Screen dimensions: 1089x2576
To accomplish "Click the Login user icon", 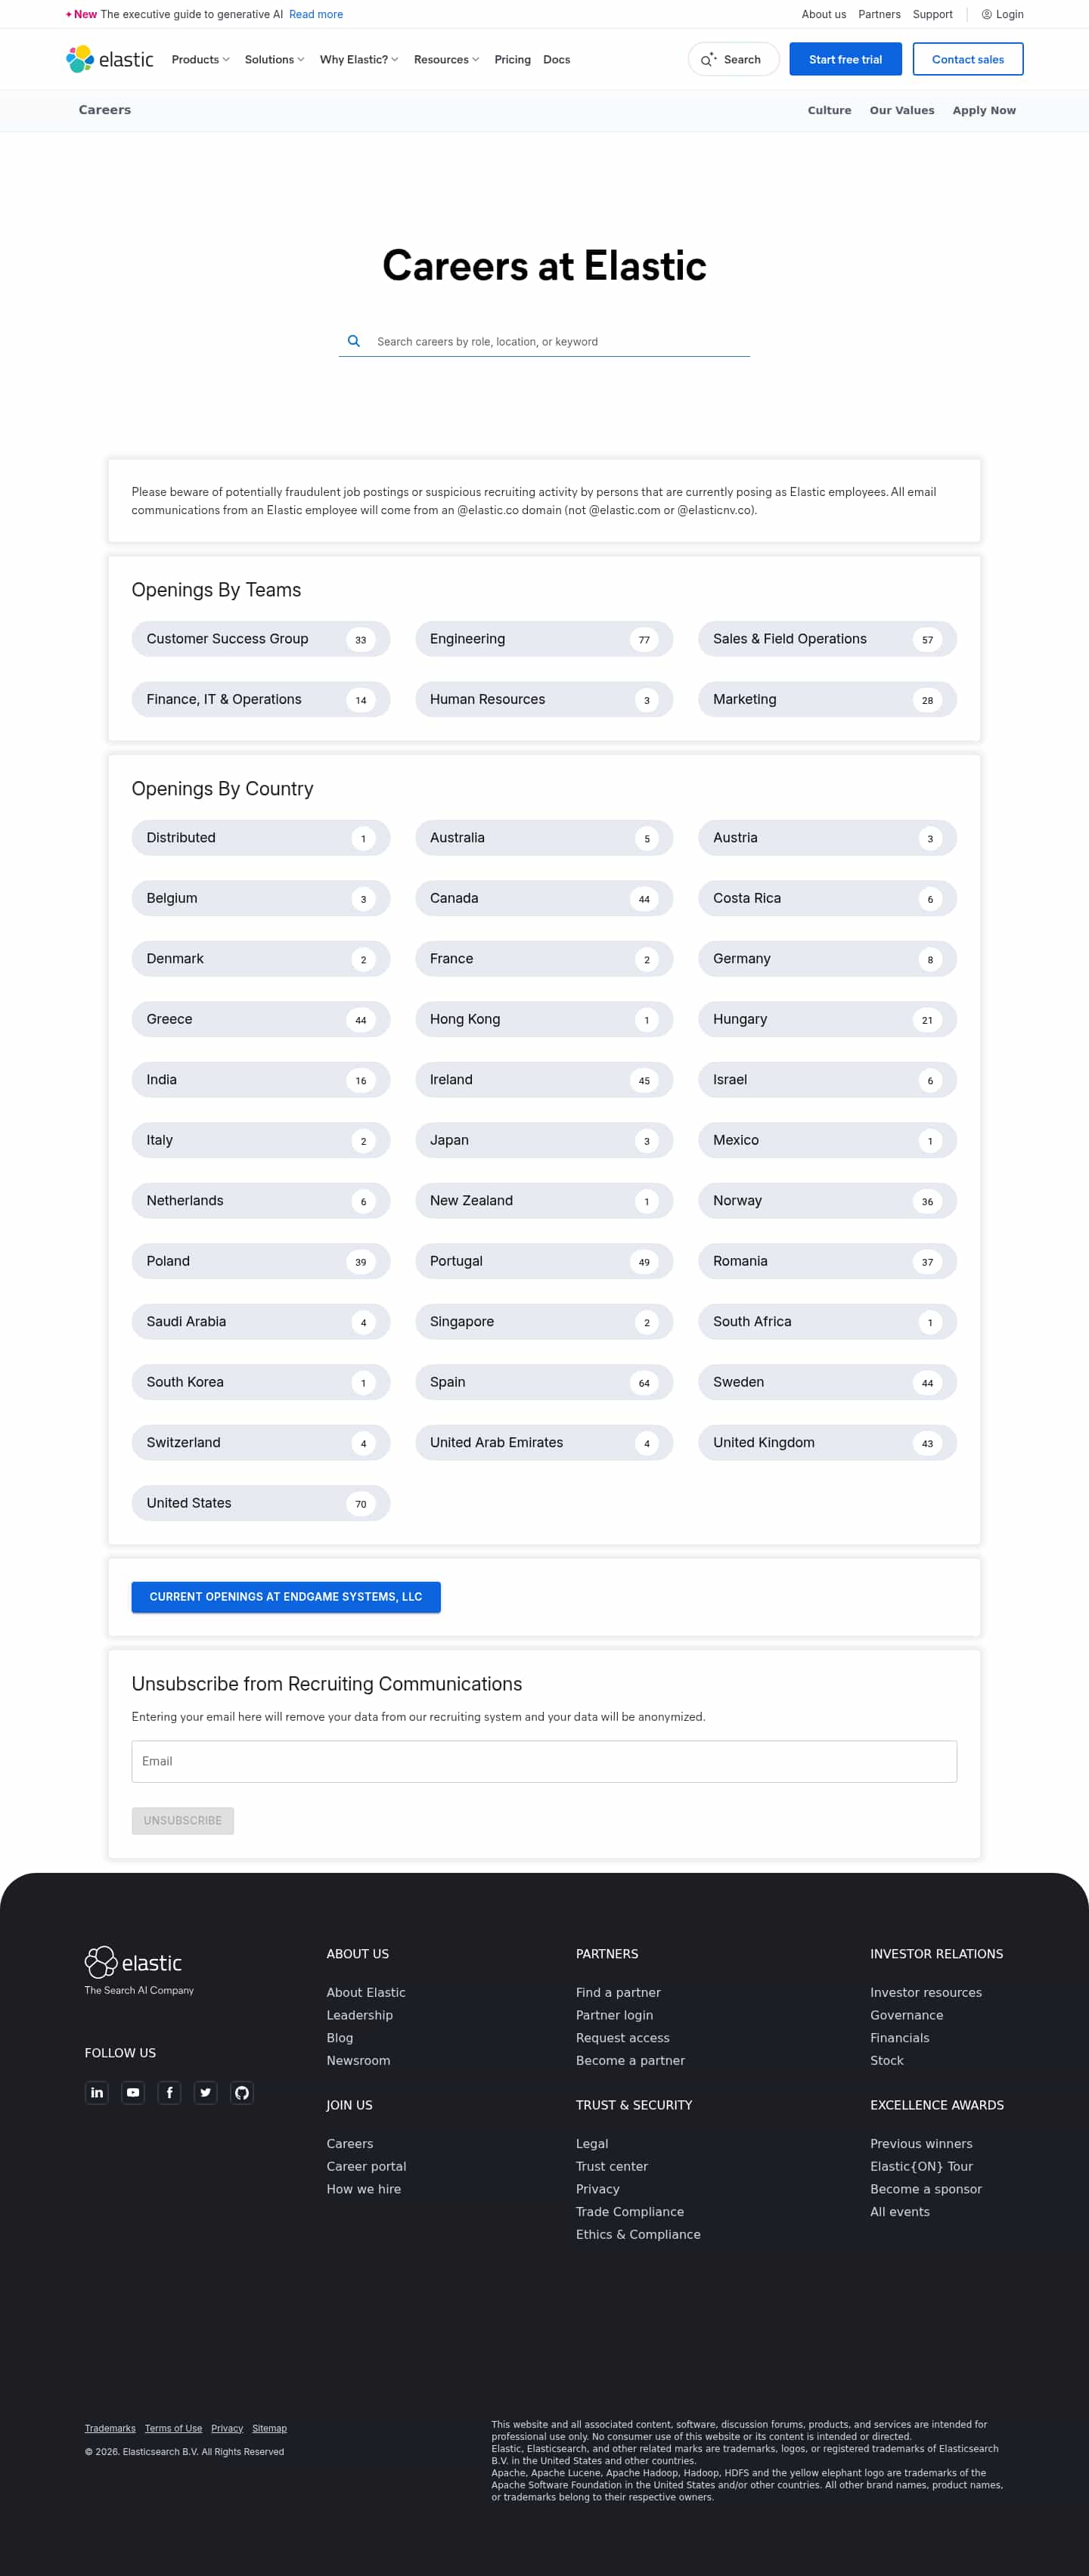I will [x=986, y=14].
